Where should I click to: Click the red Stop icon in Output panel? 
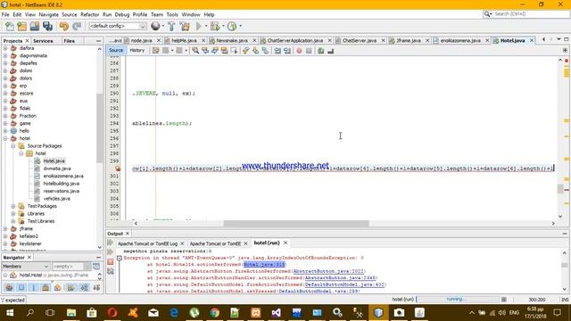click(111, 262)
